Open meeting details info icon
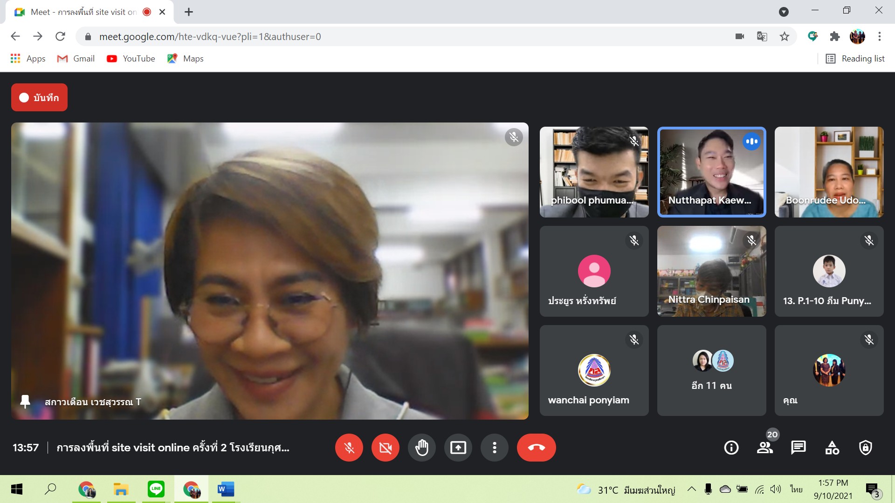The image size is (895, 503). [731, 448]
